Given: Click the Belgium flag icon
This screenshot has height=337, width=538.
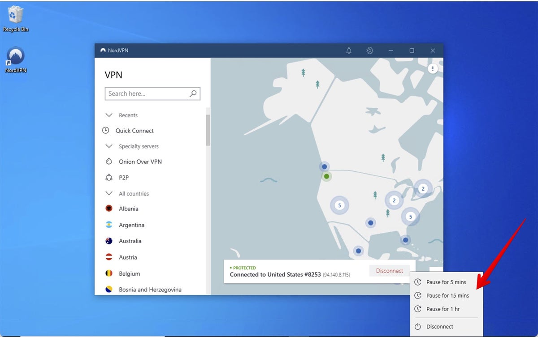Looking at the screenshot, I should click(109, 273).
